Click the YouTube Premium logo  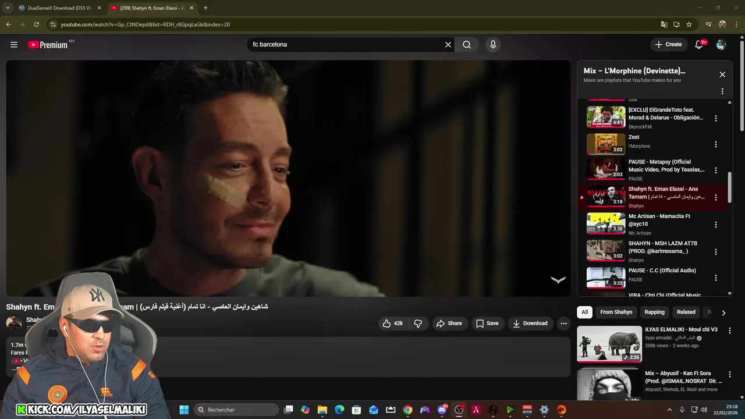click(x=48, y=45)
